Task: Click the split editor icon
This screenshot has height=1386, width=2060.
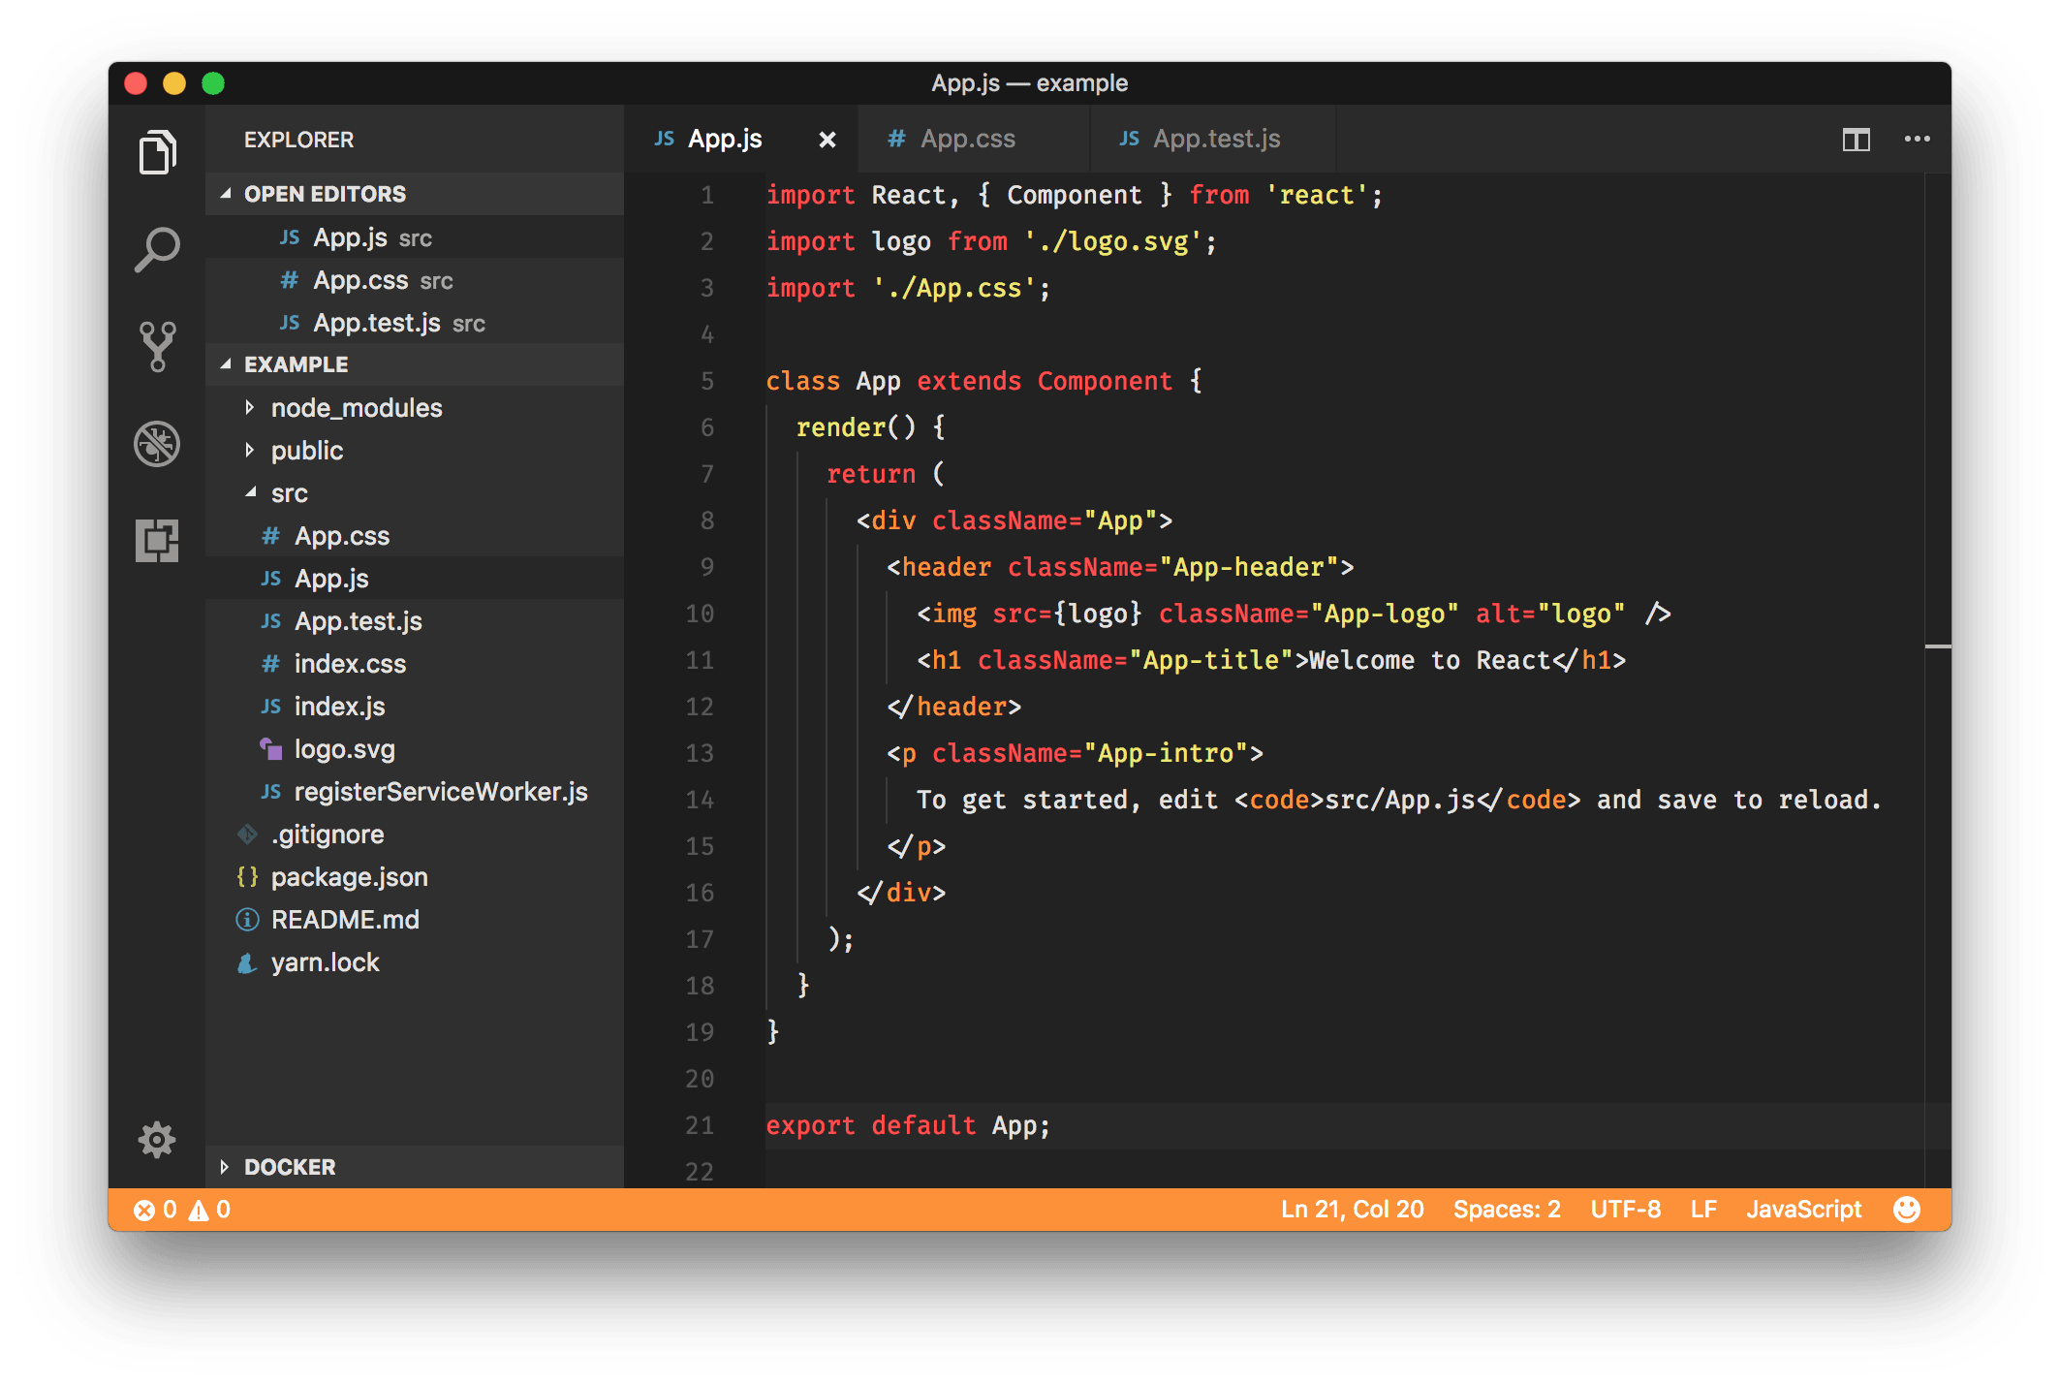Action: click(1856, 140)
